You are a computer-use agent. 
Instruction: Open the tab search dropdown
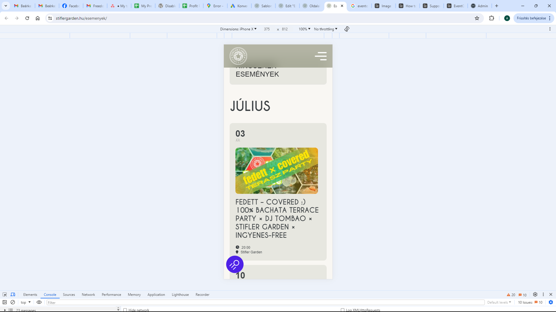(x=6, y=6)
